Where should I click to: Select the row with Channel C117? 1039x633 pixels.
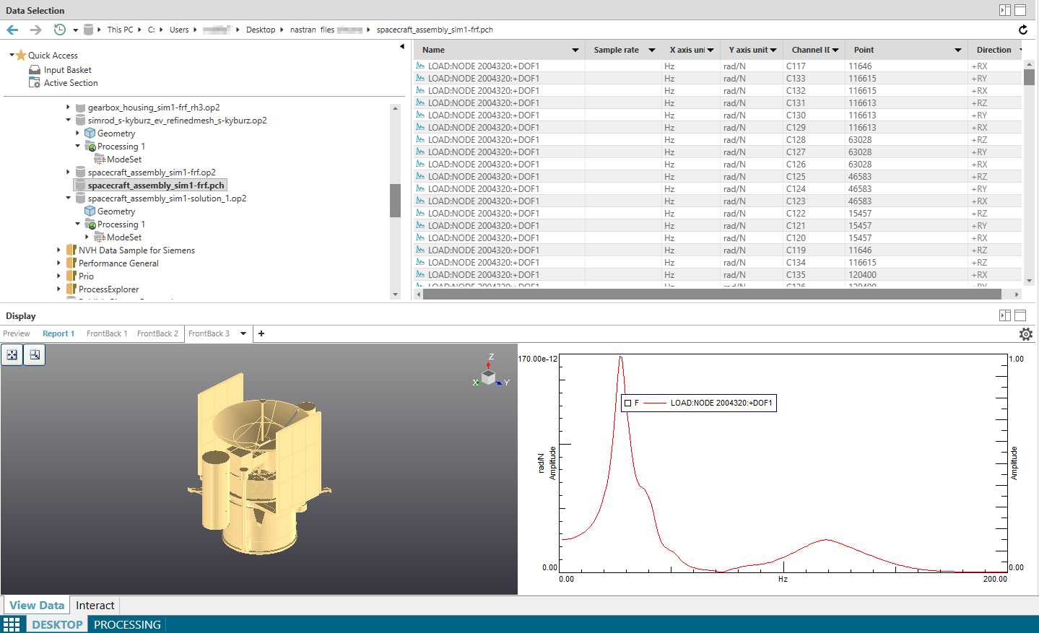coord(718,66)
